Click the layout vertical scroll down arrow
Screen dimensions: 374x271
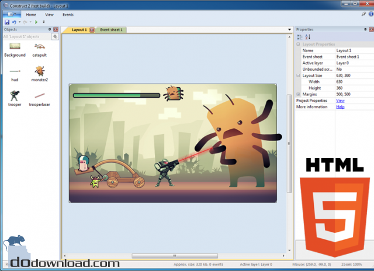point(289,251)
